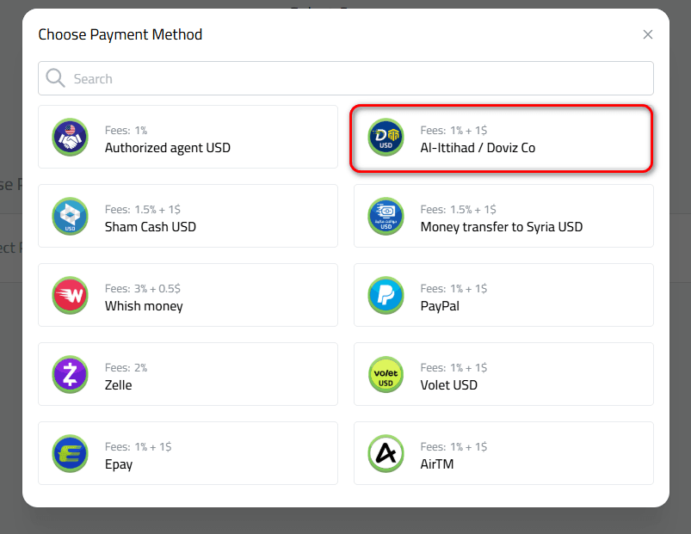Click the Al-Ittihad / Doviz Co logo icon
This screenshot has height=534, width=691.
tap(386, 137)
